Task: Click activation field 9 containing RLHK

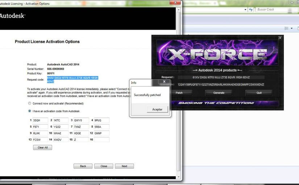Action: click(x=40, y=133)
